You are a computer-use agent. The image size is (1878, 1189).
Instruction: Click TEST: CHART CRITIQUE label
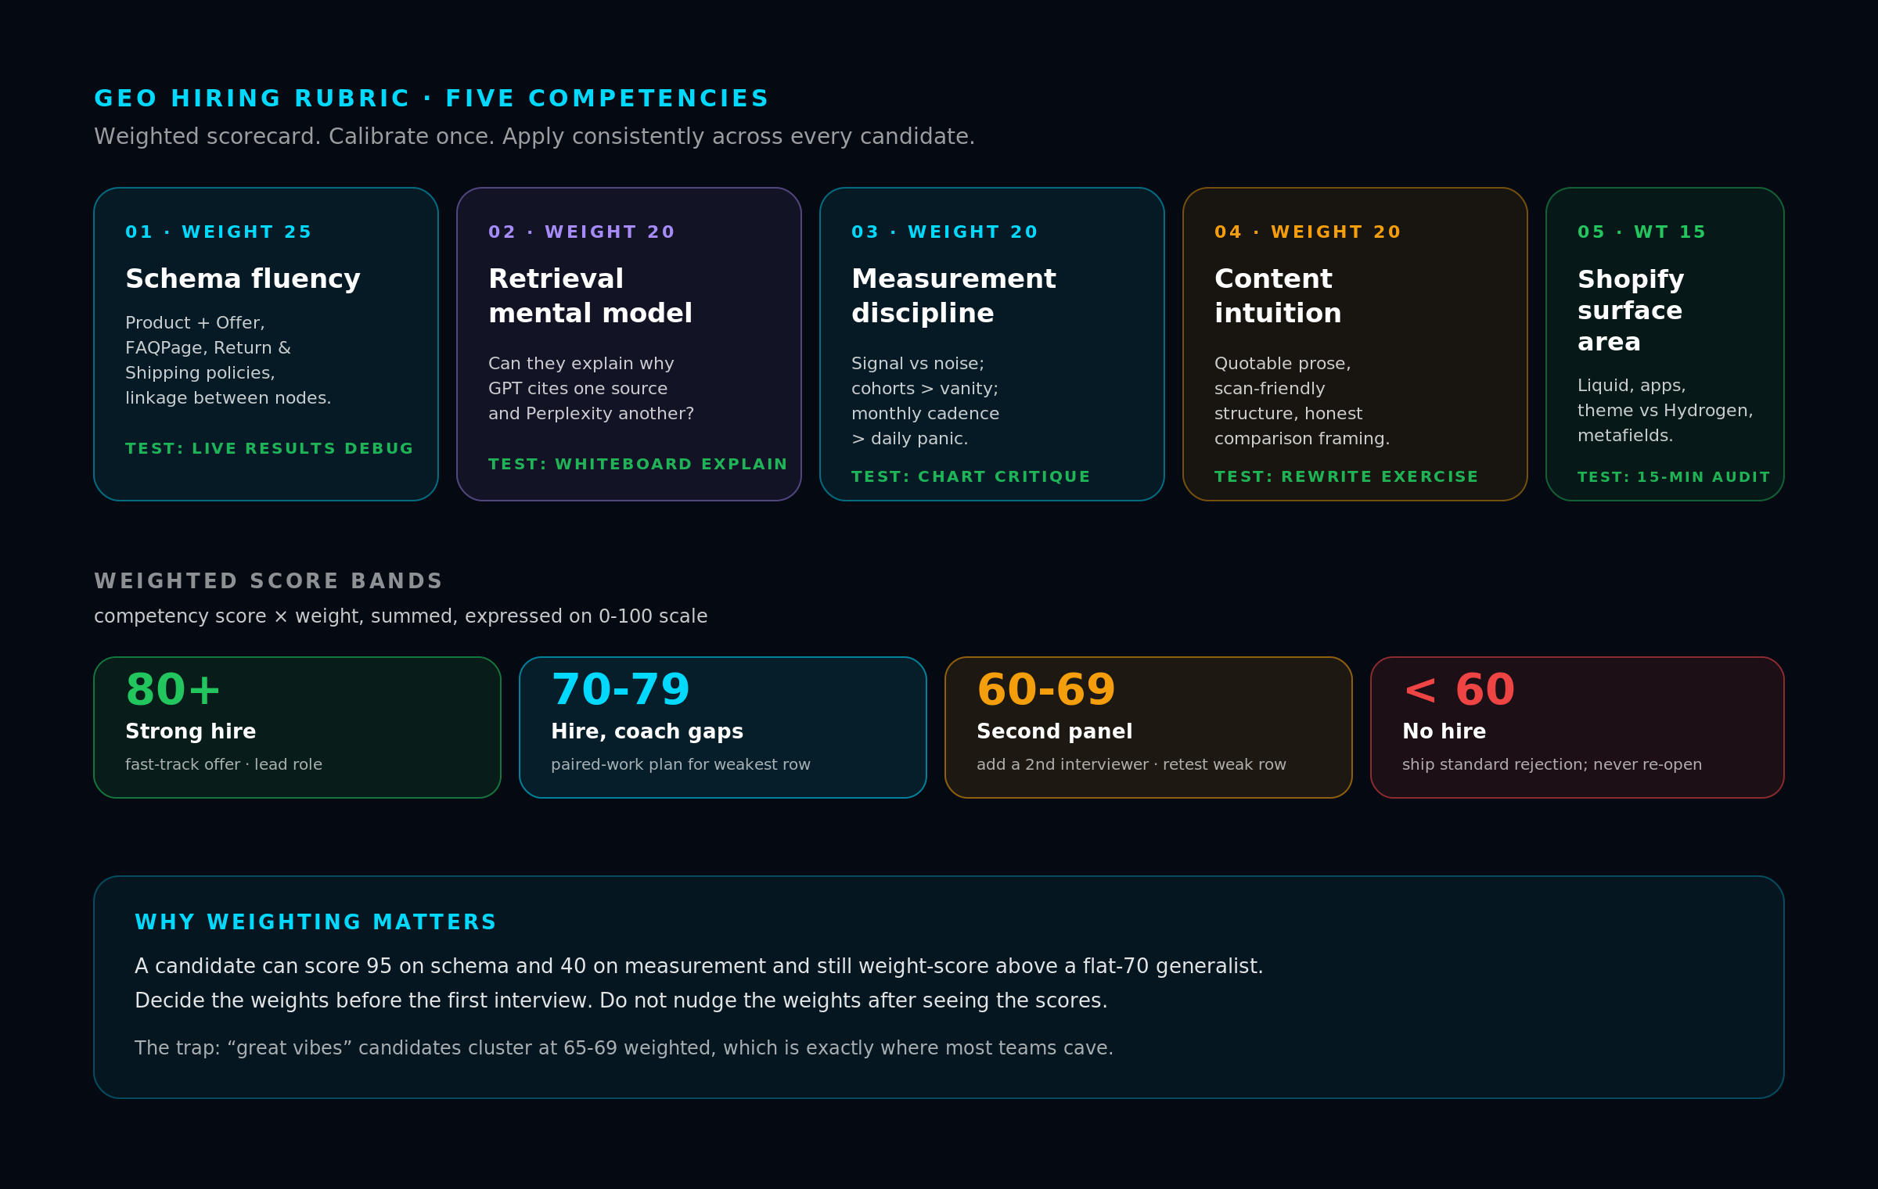970,476
